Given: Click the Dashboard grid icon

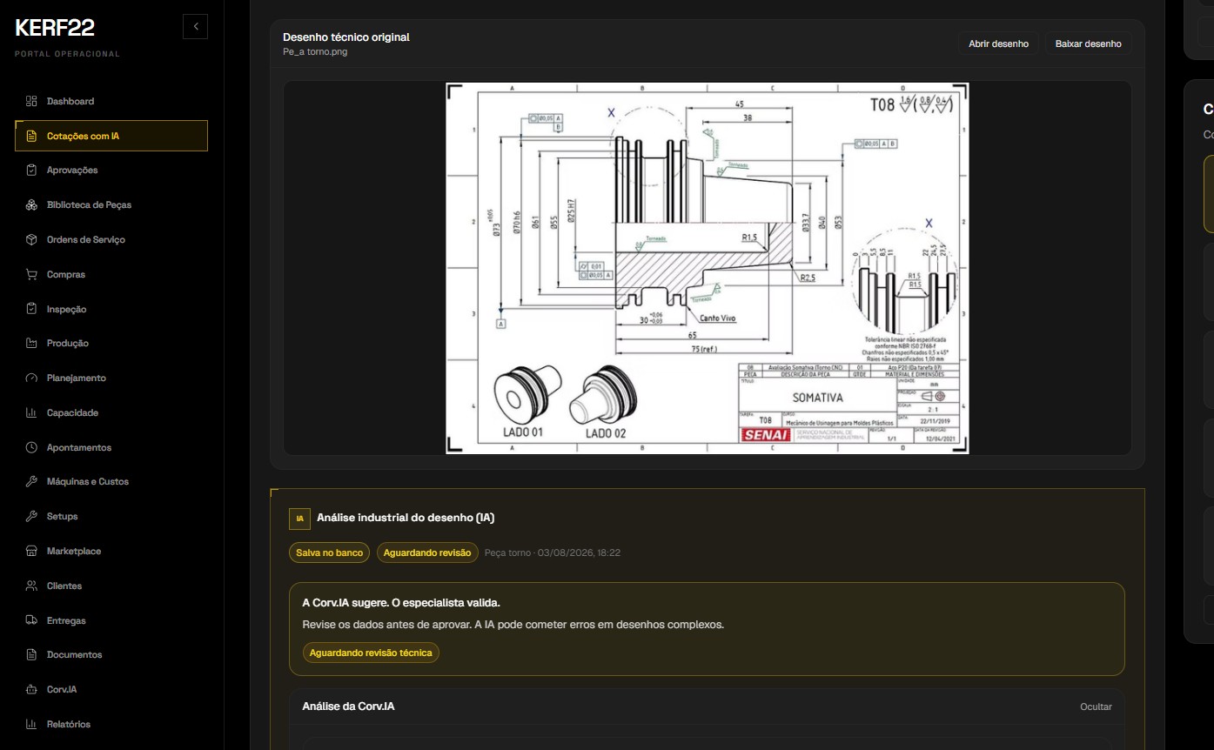Looking at the screenshot, I should click(31, 101).
